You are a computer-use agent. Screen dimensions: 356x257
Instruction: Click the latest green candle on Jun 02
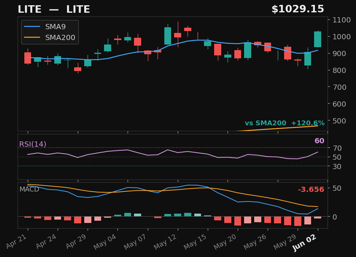point(318,39)
